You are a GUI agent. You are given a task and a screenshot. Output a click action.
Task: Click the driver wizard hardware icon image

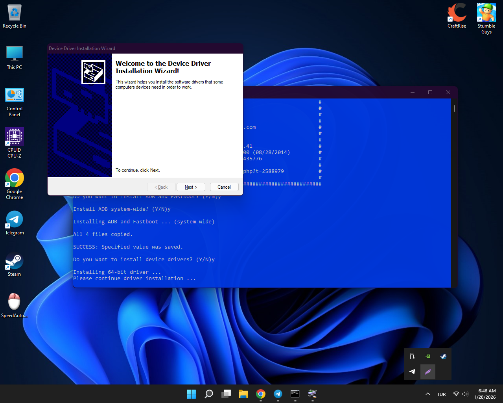93,72
